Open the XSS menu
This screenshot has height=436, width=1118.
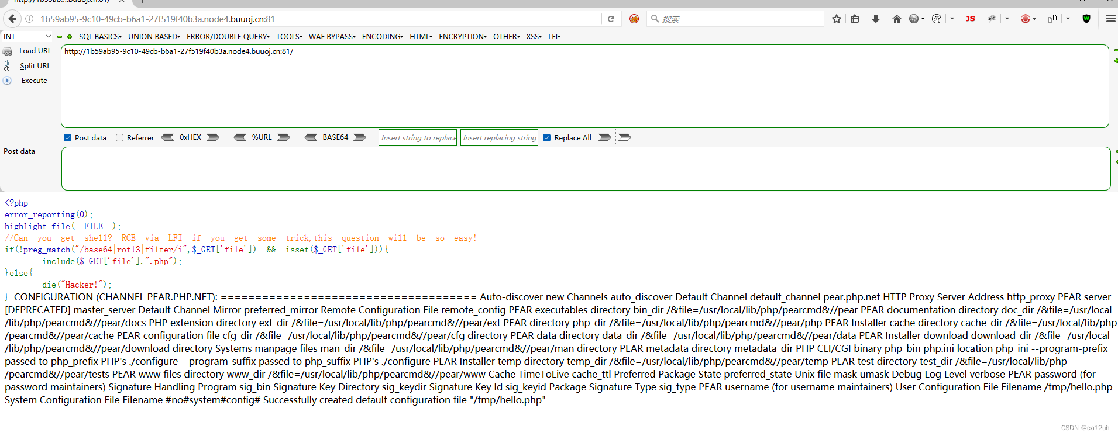point(534,36)
